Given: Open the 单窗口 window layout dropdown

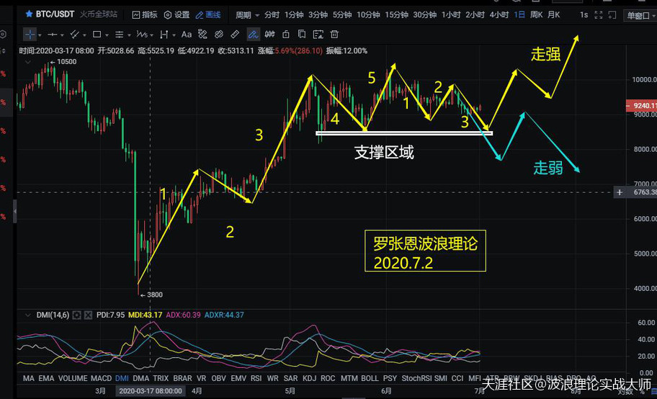Looking at the screenshot, I should pos(640,16).
